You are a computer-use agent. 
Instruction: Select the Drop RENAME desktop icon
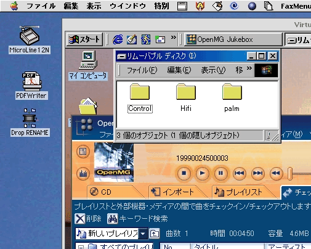pyautogui.click(x=30, y=123)
